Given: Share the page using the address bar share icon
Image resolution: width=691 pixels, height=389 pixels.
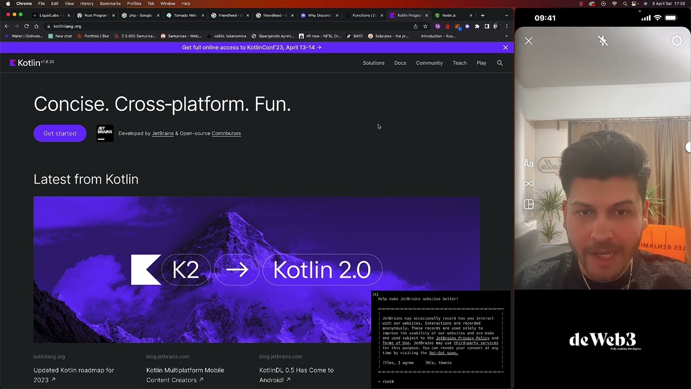Looking at the screenshot, I should (x=415, y=26).
